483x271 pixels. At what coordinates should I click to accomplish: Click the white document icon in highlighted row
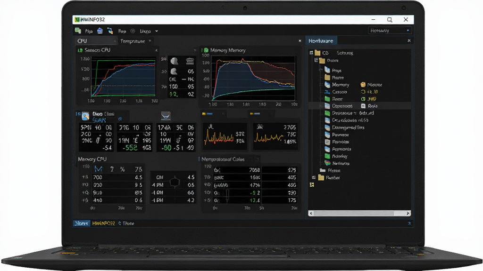coord(363,106)
